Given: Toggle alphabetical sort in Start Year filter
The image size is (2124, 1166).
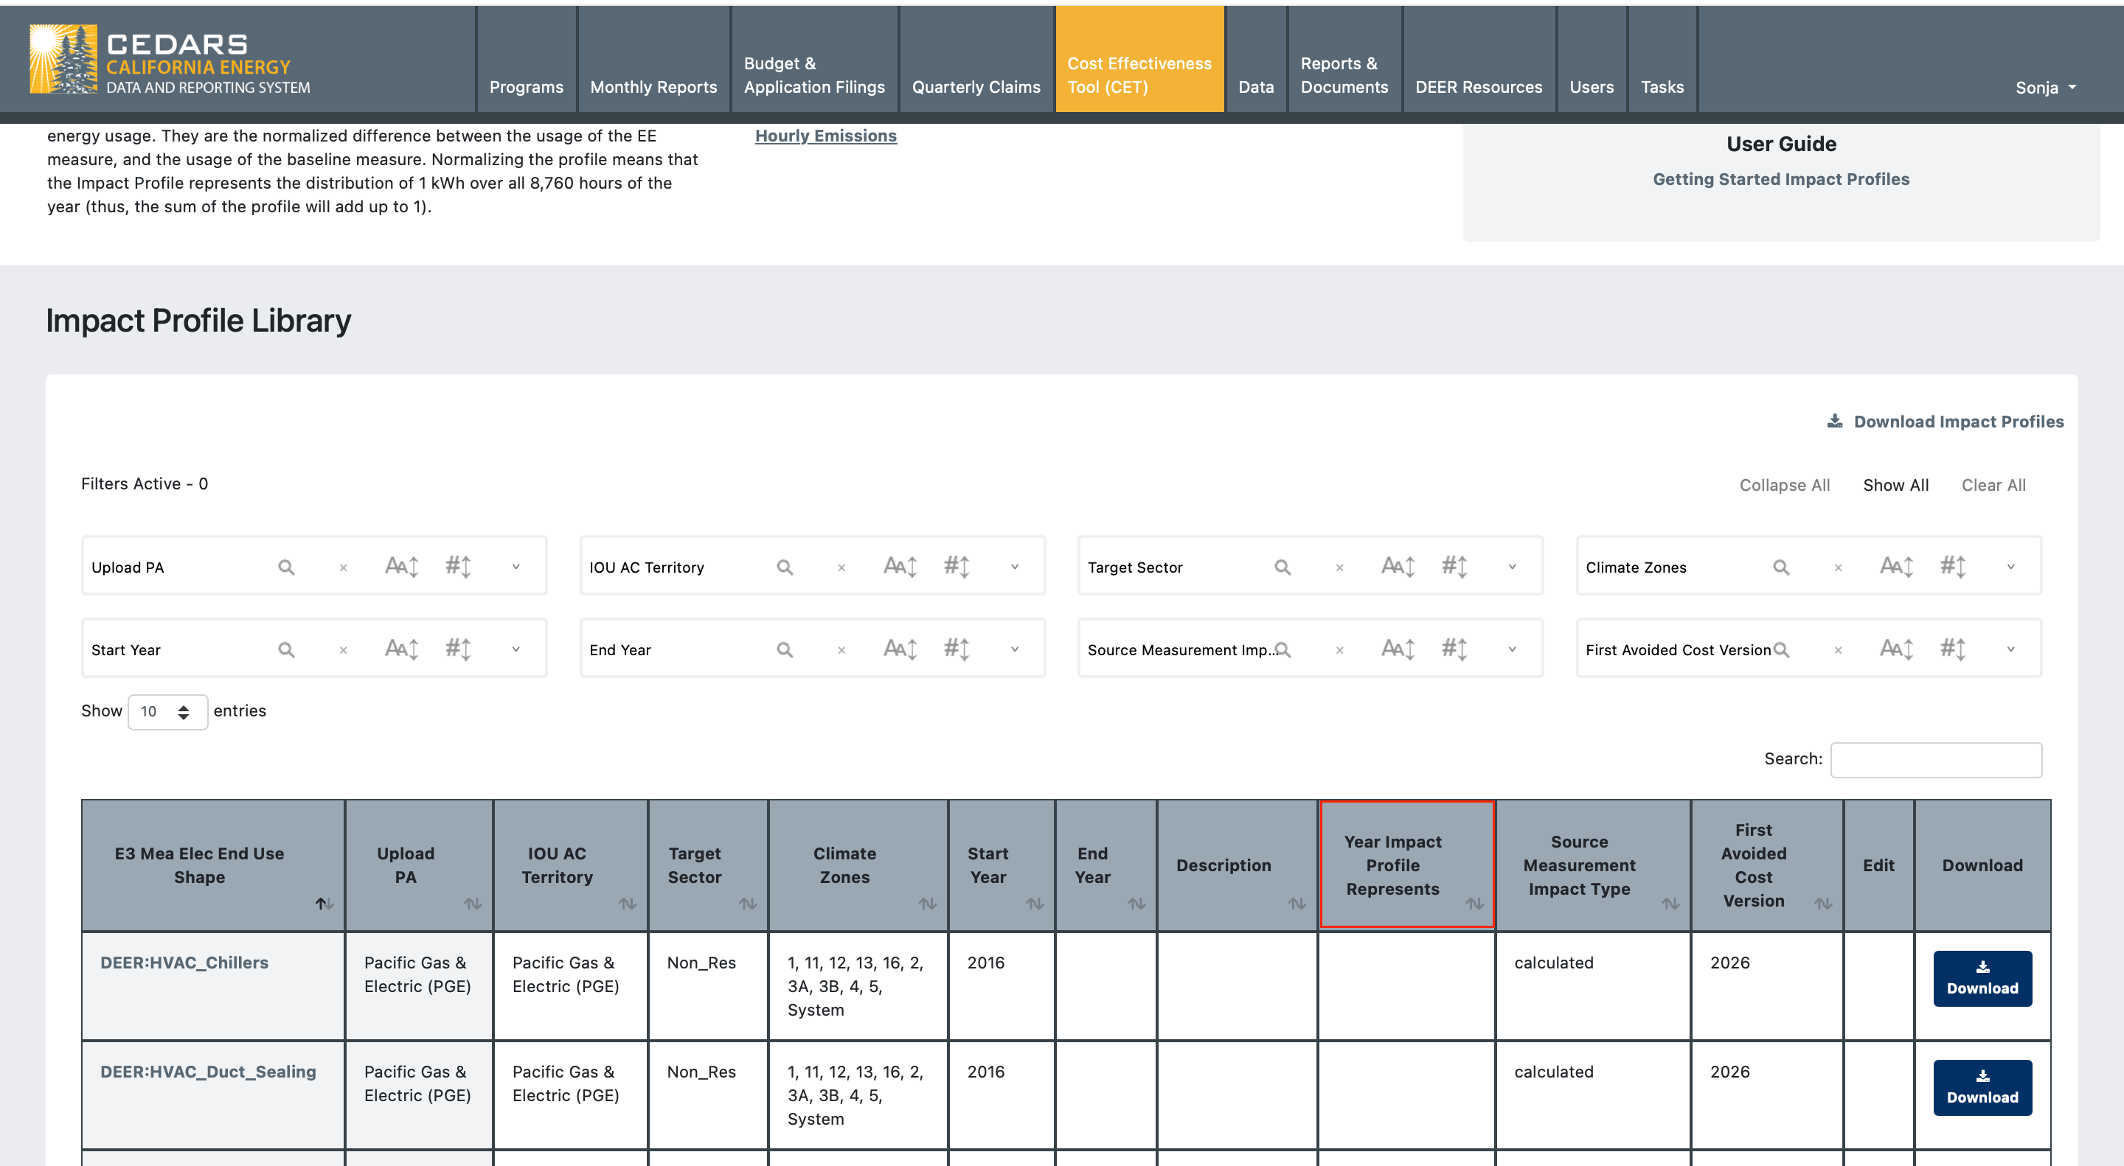Looking at the screenshot, I should coord(401,649).
